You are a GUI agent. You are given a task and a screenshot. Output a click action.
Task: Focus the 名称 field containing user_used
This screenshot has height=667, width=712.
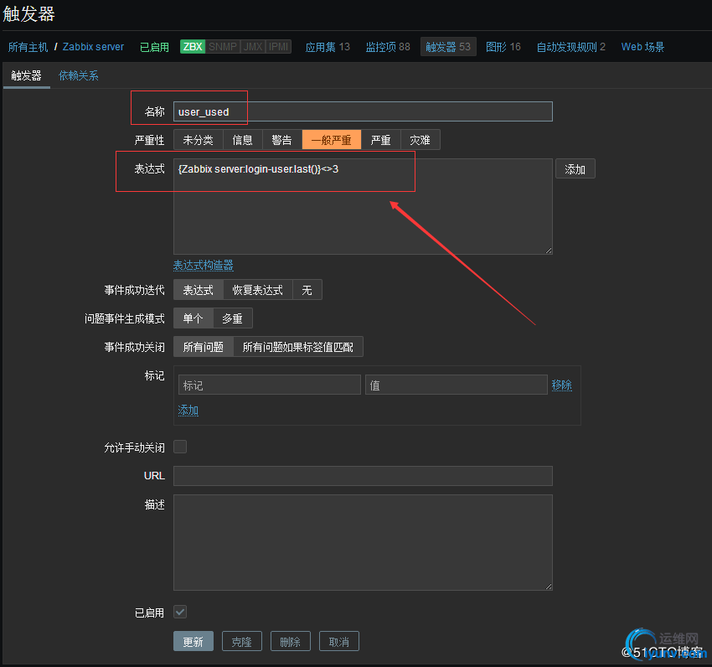pyautogui.click(x=363, y=111)
